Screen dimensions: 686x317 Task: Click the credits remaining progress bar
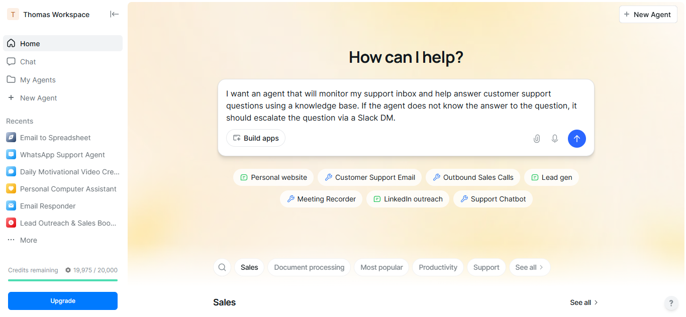[x=63, y=280]
